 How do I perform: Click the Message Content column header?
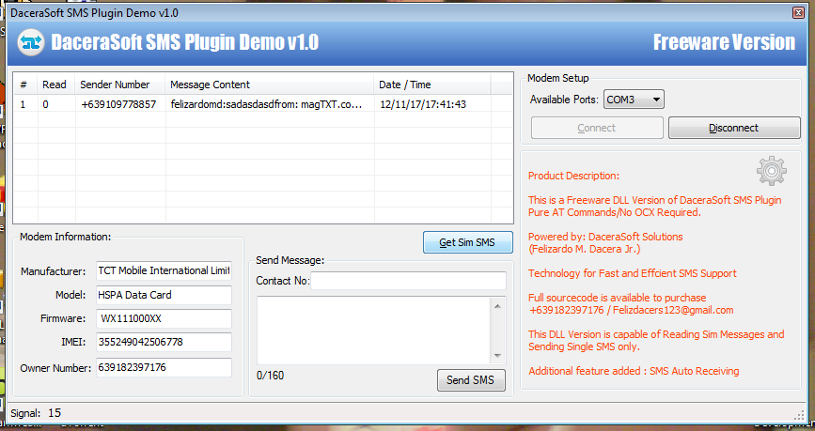[269, 85]
